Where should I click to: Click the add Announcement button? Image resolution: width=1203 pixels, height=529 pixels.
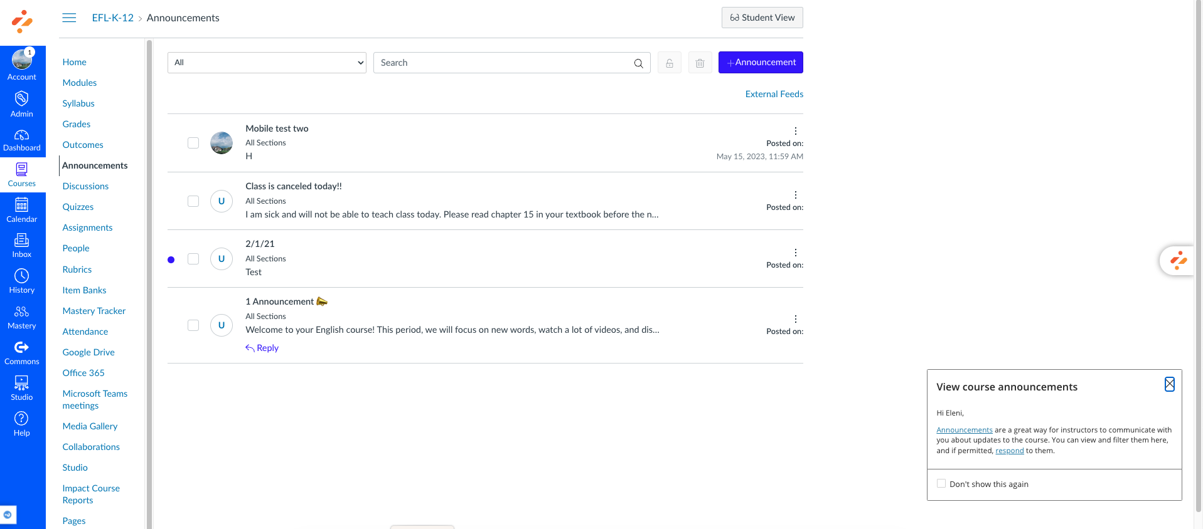tap(761, 62)
